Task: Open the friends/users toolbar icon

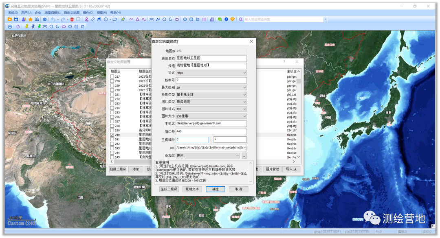Action: 24,20
